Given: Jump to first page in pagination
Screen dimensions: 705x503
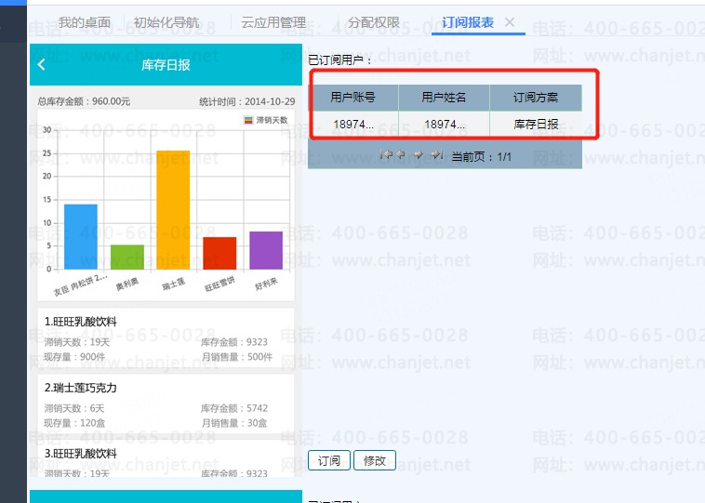Looking at the screenshot, I should tap(385, 155).
